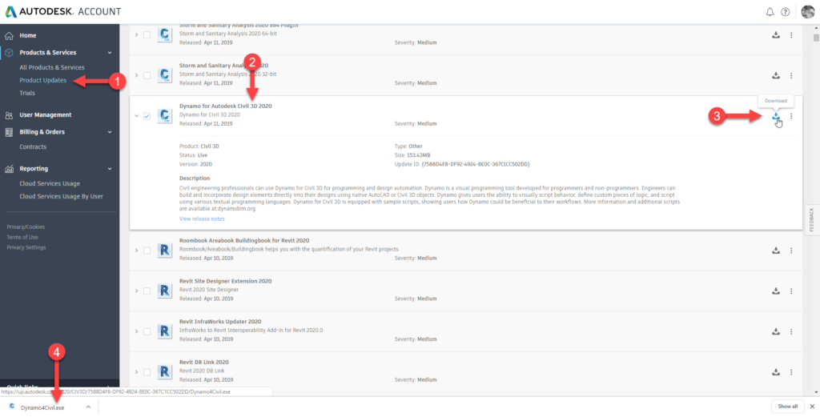Open more options for Dynamo Civil 3D
This screenshot has width=820, height=417.
tap(791, 116)
